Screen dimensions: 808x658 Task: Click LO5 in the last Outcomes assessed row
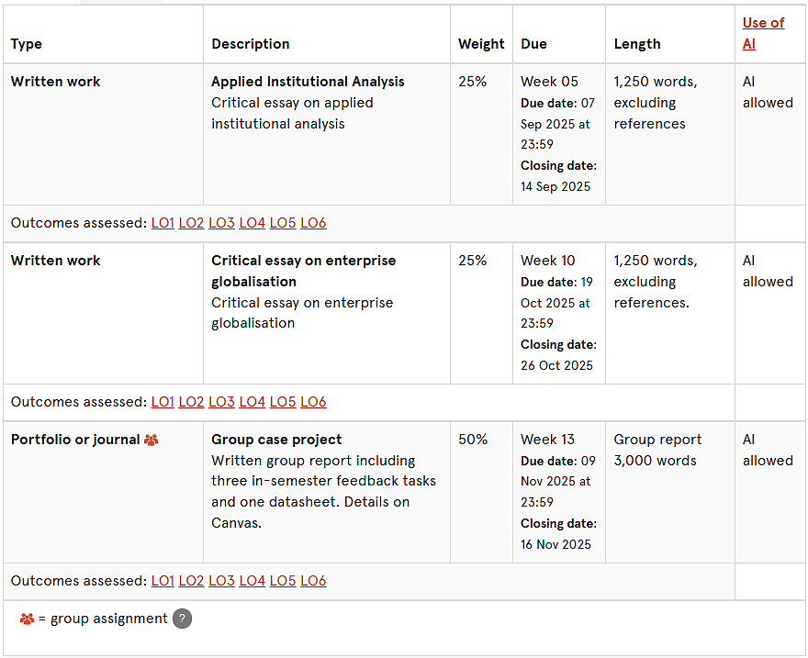point(283,581)
